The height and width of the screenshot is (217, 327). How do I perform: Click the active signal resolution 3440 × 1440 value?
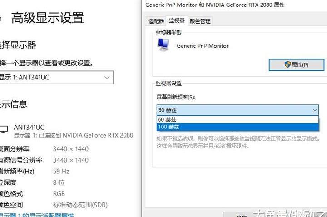coord(71,160)
